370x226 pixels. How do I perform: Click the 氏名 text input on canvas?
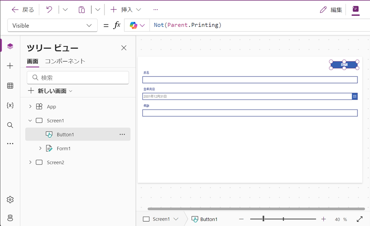point(250,80)
